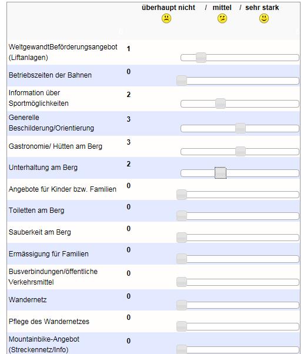Click the 'Wandernetz' row label
The image size is (307, 354).
pos(28,300)
